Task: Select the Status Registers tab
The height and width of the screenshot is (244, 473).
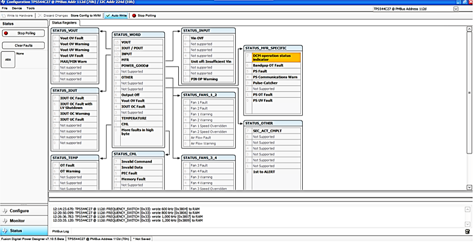Action: coord(64,23)
